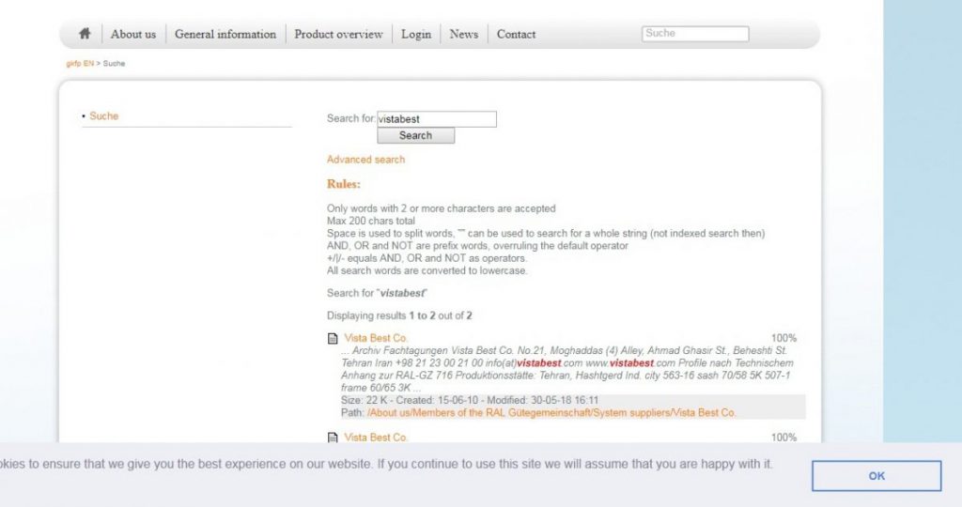Click the first result's italic description excerpt
The image size is (962, 507).
564,369
